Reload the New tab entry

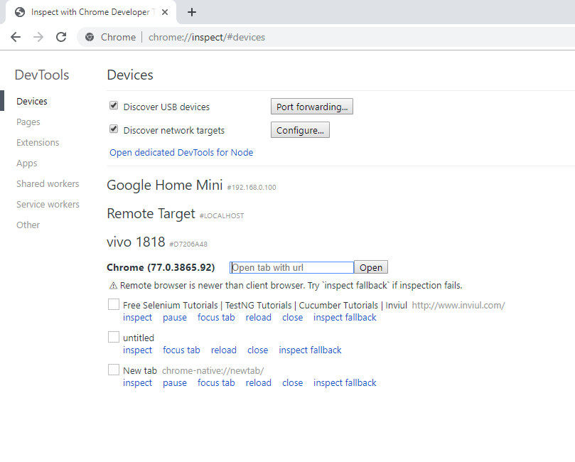pos(259,383)
